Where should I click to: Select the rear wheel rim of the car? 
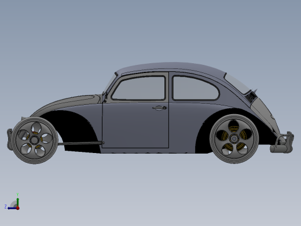[234, 138]
